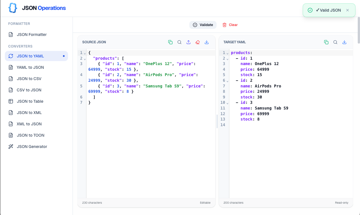Open search in the TARGET YAML panel

335,42
